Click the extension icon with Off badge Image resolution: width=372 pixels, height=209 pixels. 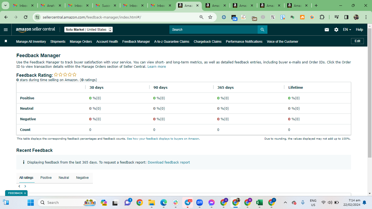[x=254, y=18]
